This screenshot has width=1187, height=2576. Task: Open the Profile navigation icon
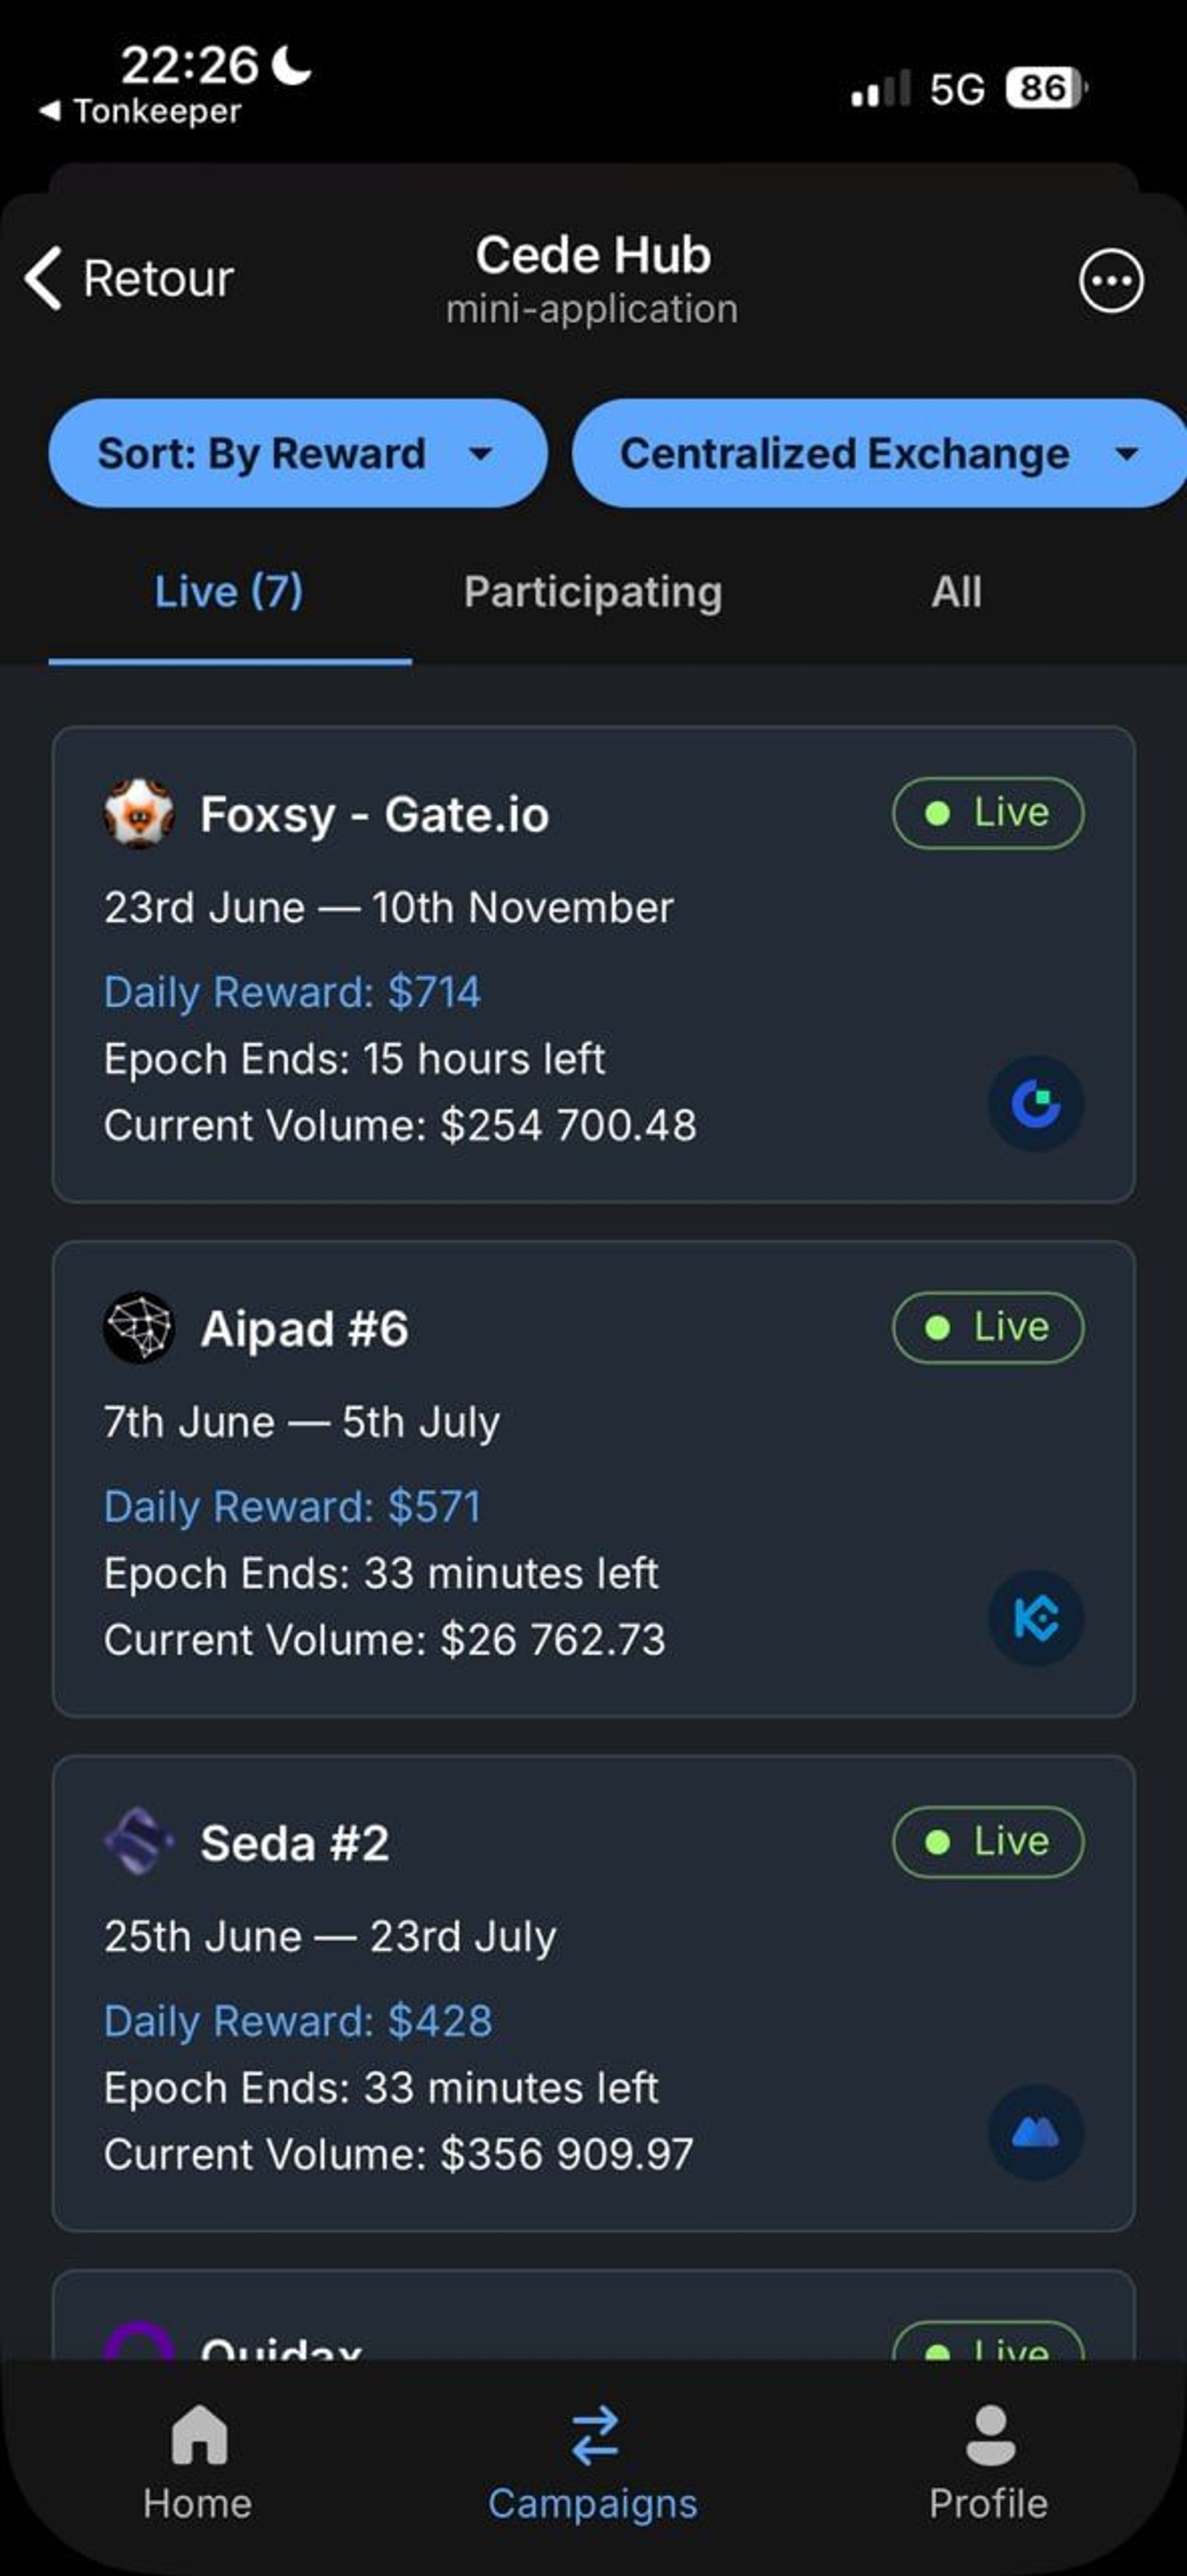tap(987, 2436)
